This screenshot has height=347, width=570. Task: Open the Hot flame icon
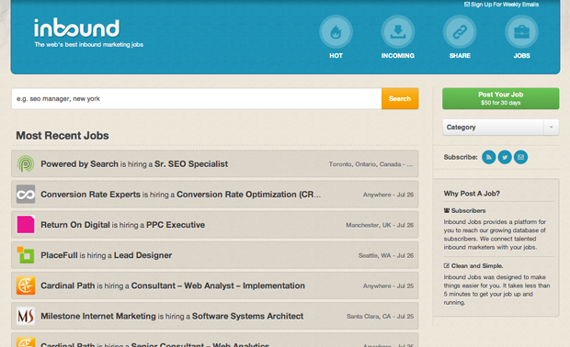point(336,32)
